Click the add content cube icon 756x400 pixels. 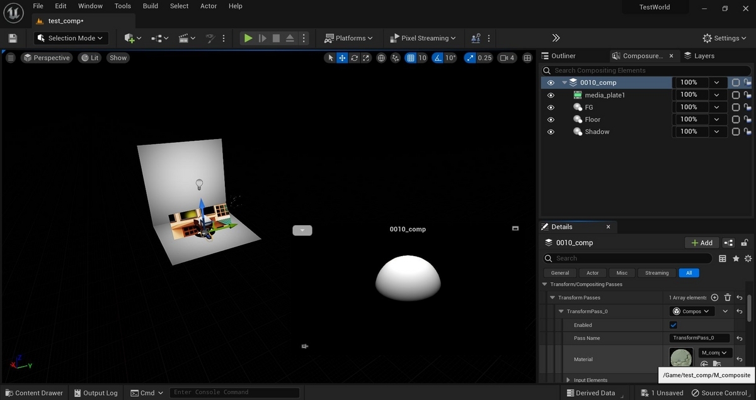pos(130,38)
